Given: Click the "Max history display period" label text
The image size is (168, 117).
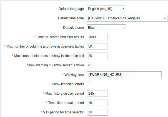Looking at the screenshot, I should [x=64, y=93].
